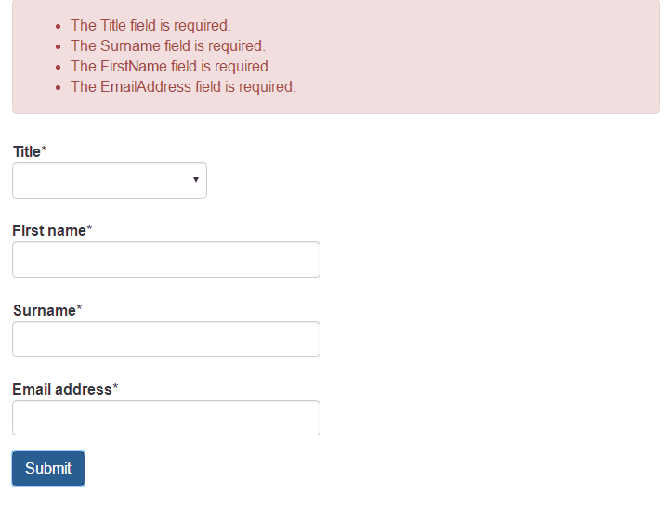Click the Surname label text
The height and width of the screenshot is (506, 667).
point(44,310)
